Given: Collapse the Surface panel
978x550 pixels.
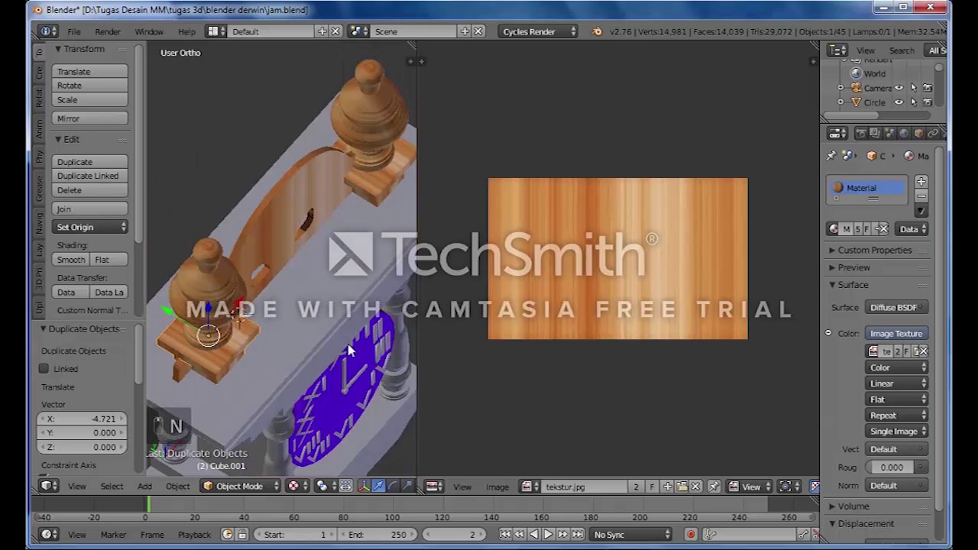Looking at the screenshot, I should tap(852, 285).
